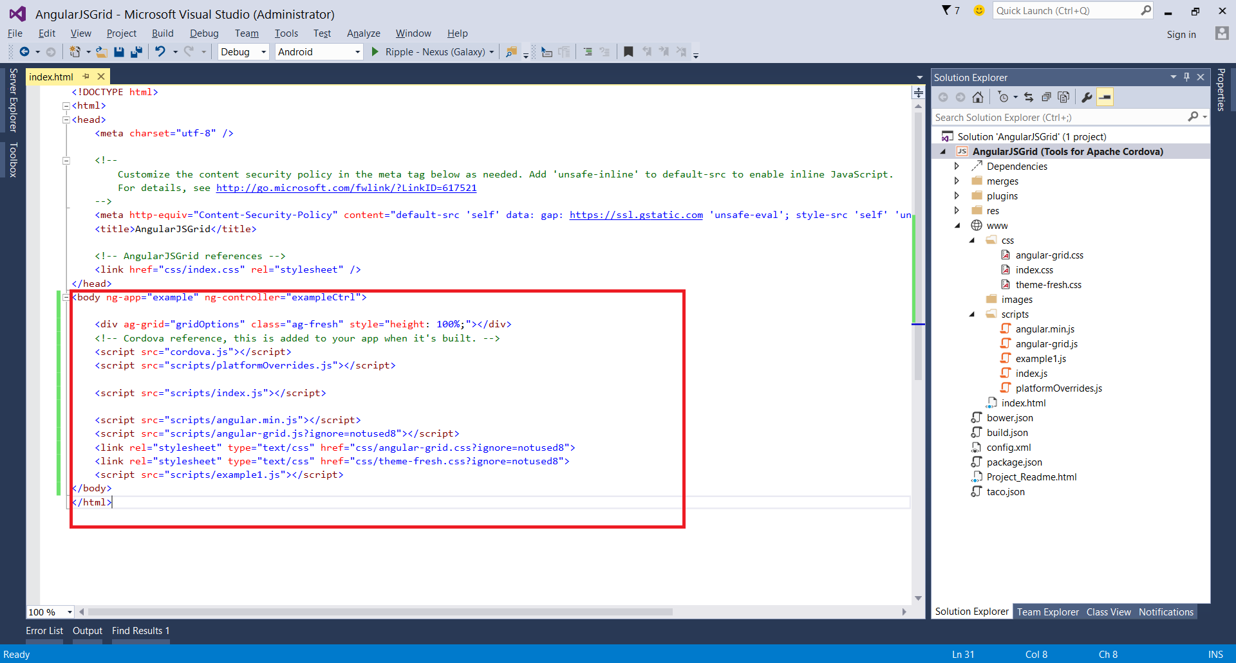The image size is (1236, 663).
Task: Select config.xml in Solution Explorer
Action: [1008, 448]
